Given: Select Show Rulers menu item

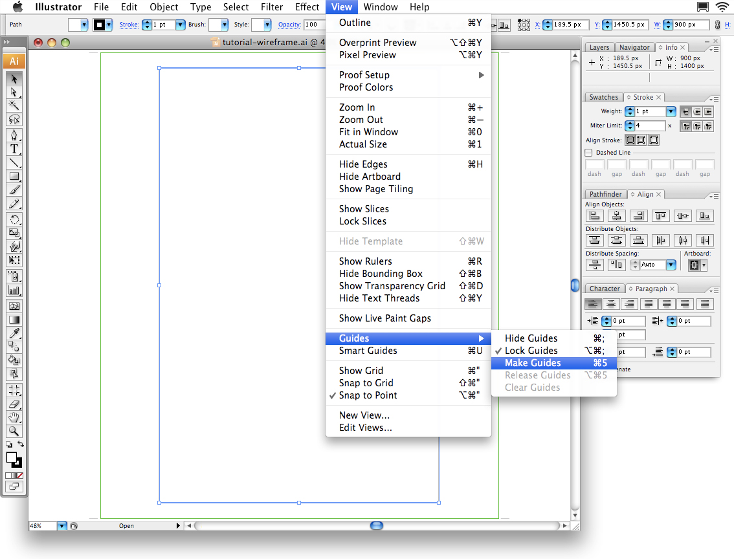Looking at the screenshot, I should pyautogui.click(x=408, y=261).
